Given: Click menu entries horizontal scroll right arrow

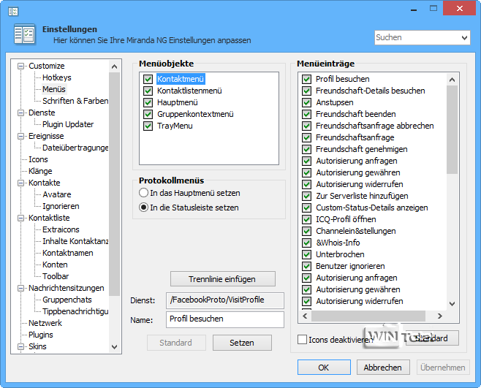Looking at the screenshot, I should tap(439, 316).
